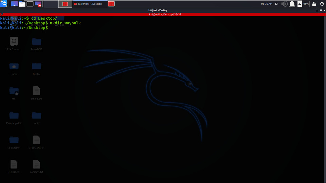
Task: Click the 'mkdir waybulk' command text
Action: point(65,23)
